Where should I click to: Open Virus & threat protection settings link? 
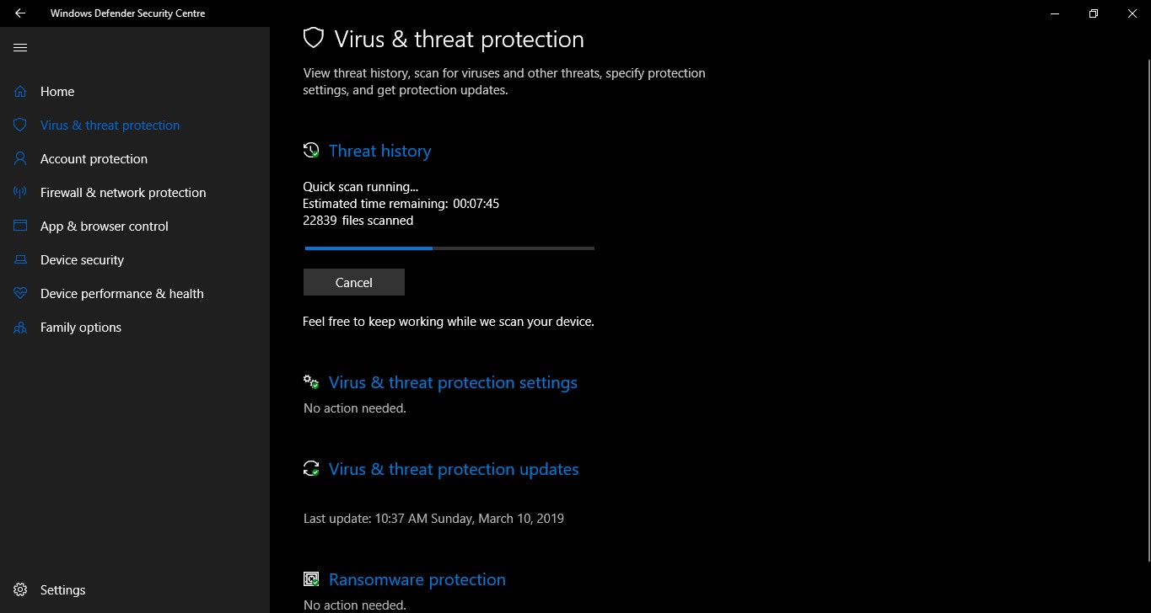click(453, 383)
